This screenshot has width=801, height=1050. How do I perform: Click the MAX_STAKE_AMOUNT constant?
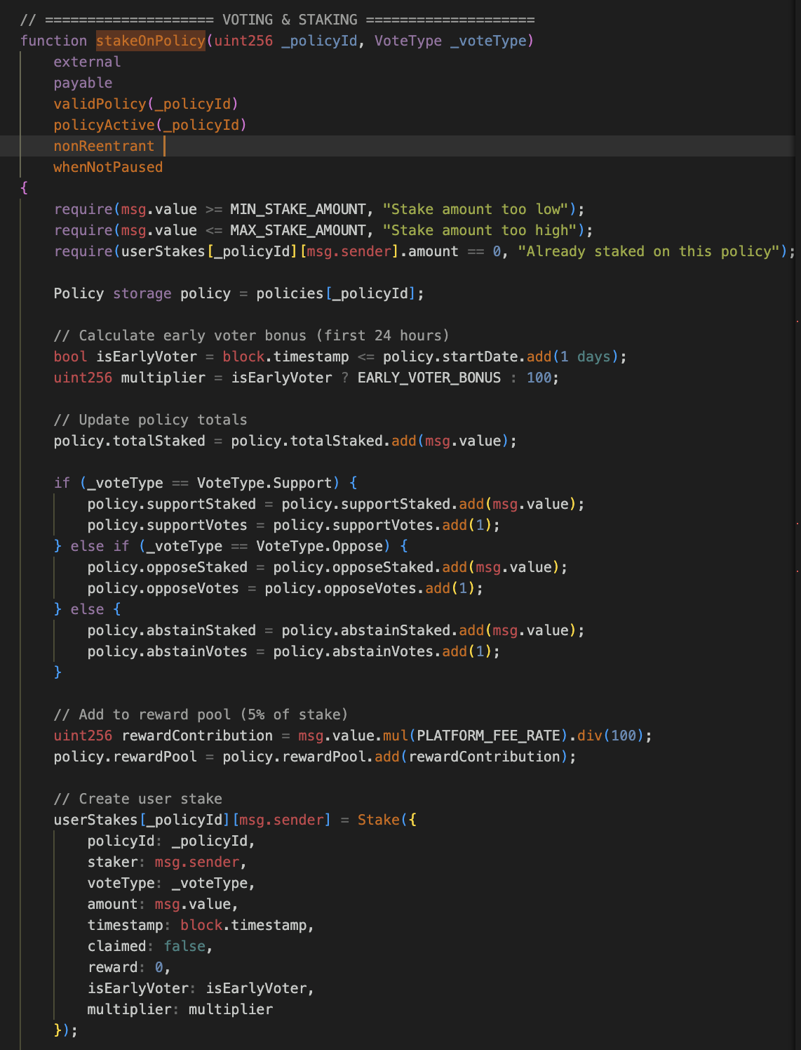click(x=298, y=230)
